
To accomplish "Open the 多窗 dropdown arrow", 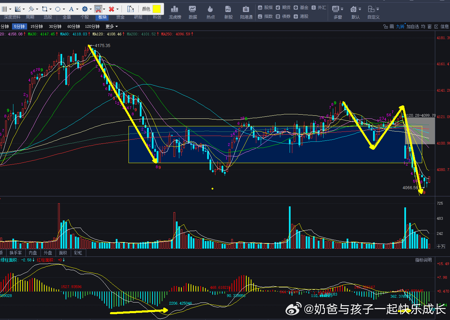I will [342, 9].
